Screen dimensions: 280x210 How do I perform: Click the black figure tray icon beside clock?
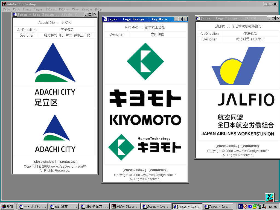pos(264,206)
